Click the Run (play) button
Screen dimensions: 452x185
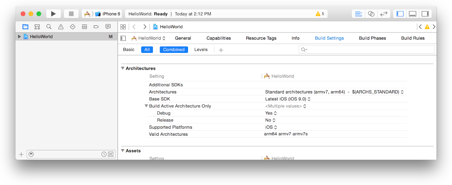coord(53,14)
